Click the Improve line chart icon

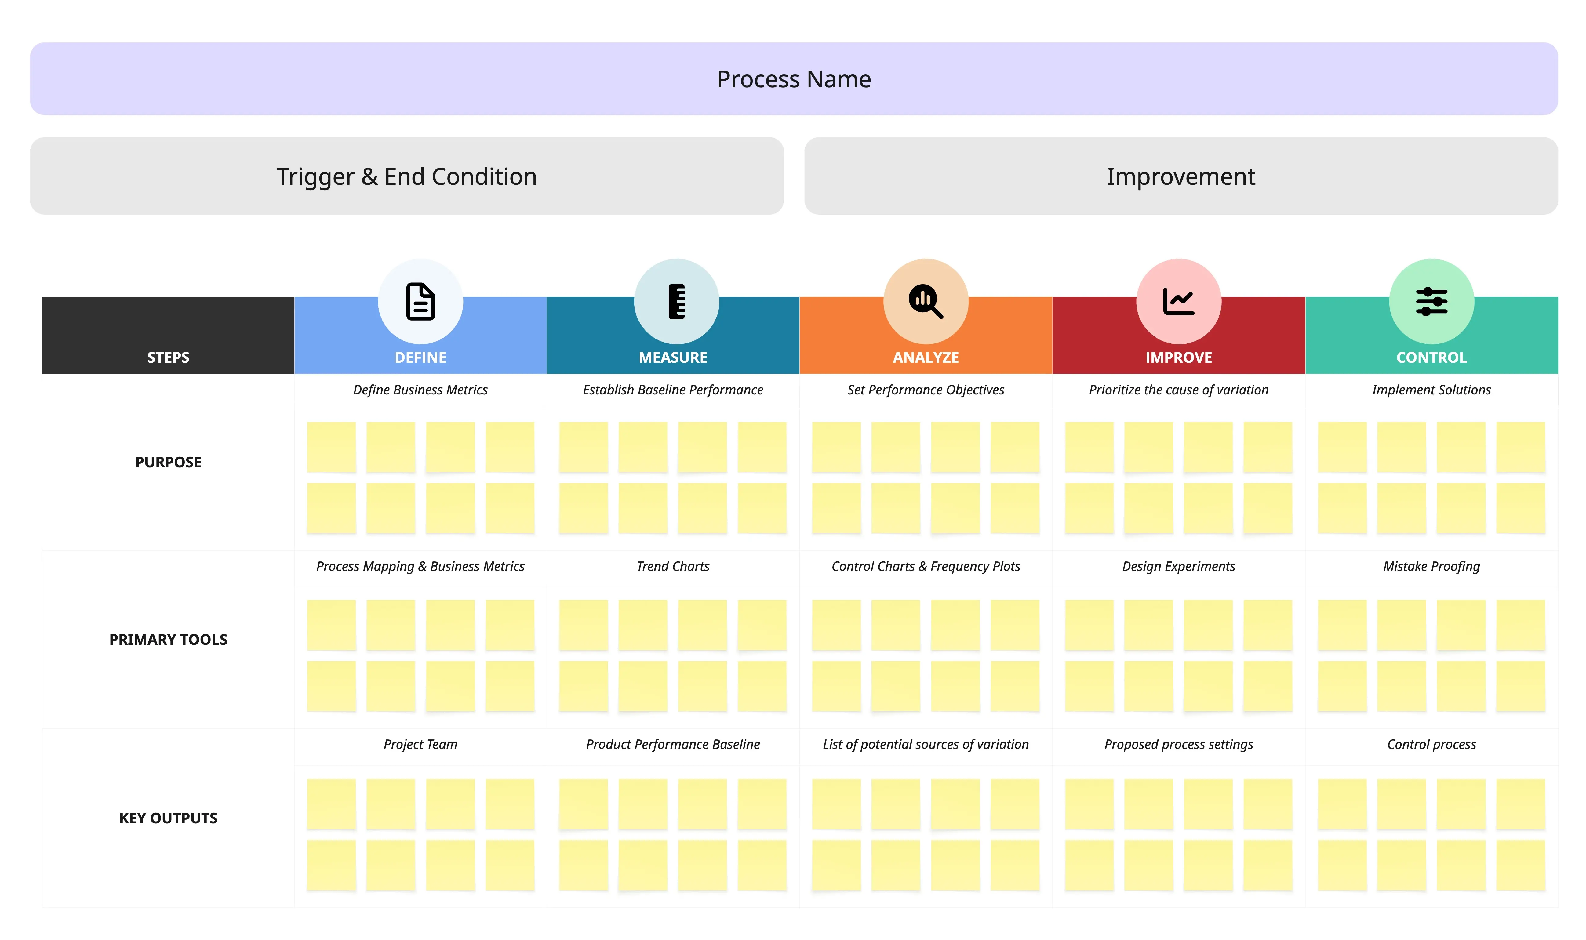click(x=1178, y=302)
